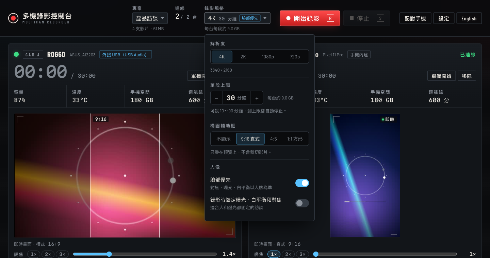
Task: Open the 設定 settings
Action: [444, 18]
